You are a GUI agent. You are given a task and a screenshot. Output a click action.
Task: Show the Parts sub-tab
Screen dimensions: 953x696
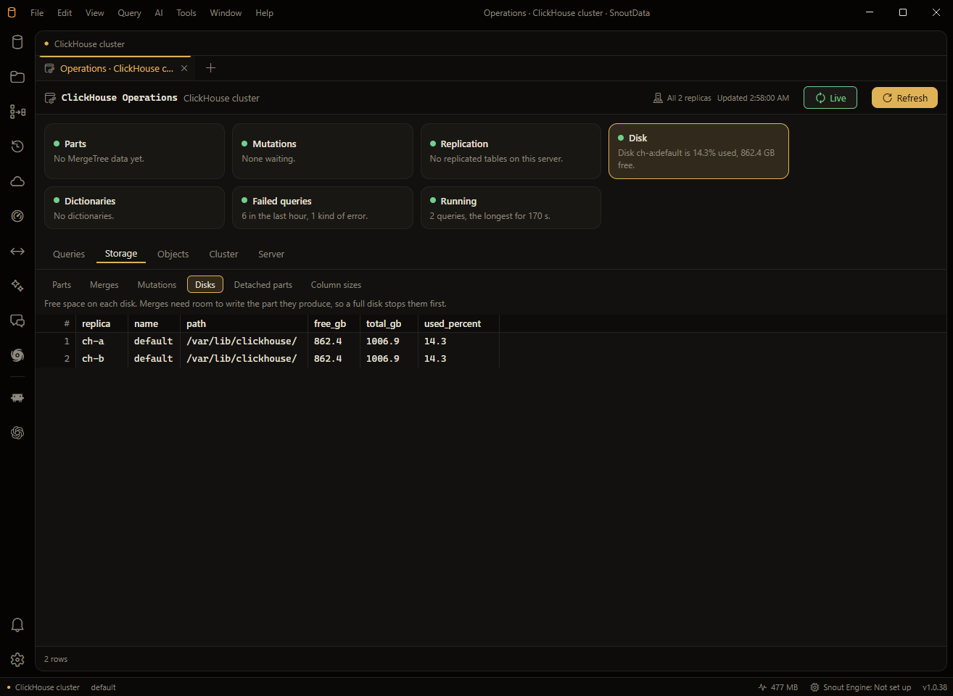click(x=62, y=285)
